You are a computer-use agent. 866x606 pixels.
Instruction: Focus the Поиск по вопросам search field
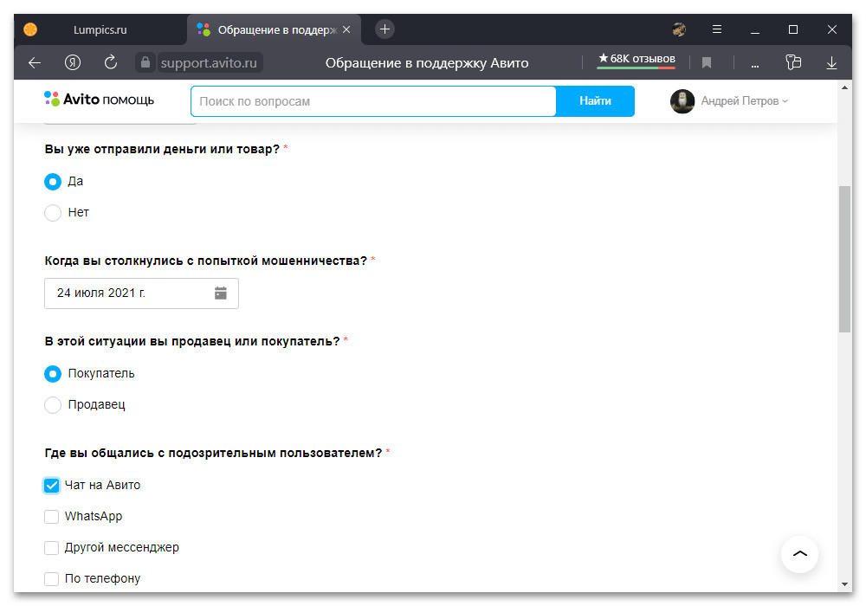point(373,101)
